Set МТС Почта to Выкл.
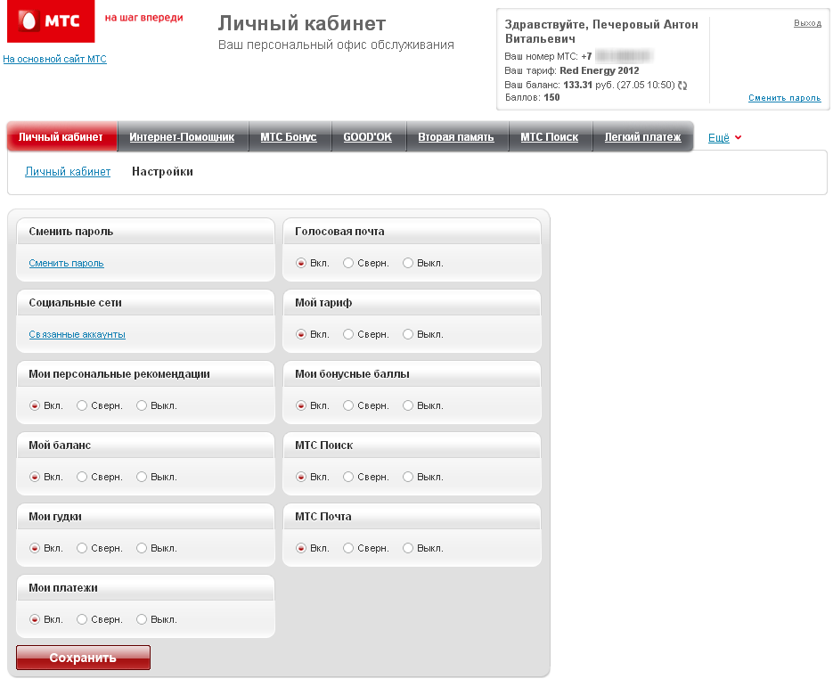This screenshot has height=687, width=833. coord(408,548)
